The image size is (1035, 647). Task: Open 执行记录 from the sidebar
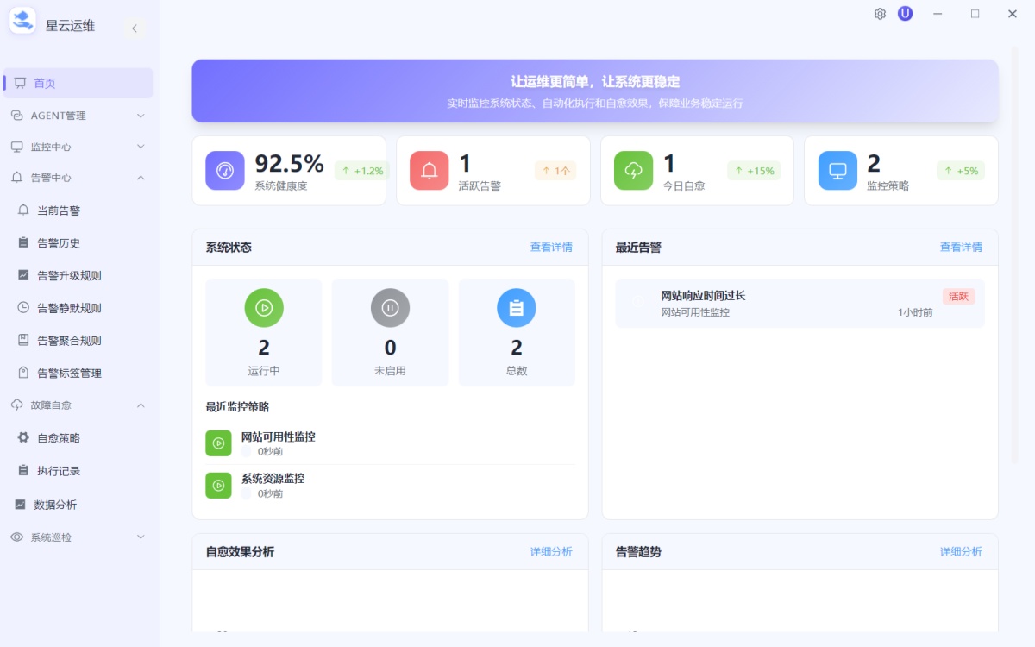pos(53,470)
